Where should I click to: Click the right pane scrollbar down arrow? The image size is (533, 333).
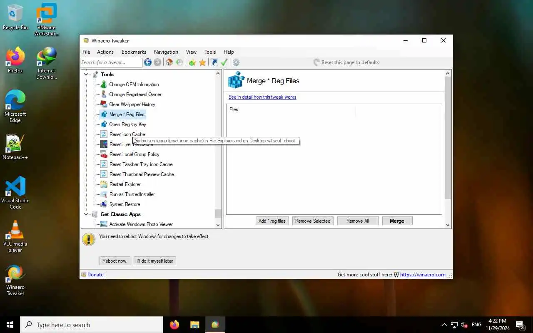pyautogui.click(x=448, y=225)
